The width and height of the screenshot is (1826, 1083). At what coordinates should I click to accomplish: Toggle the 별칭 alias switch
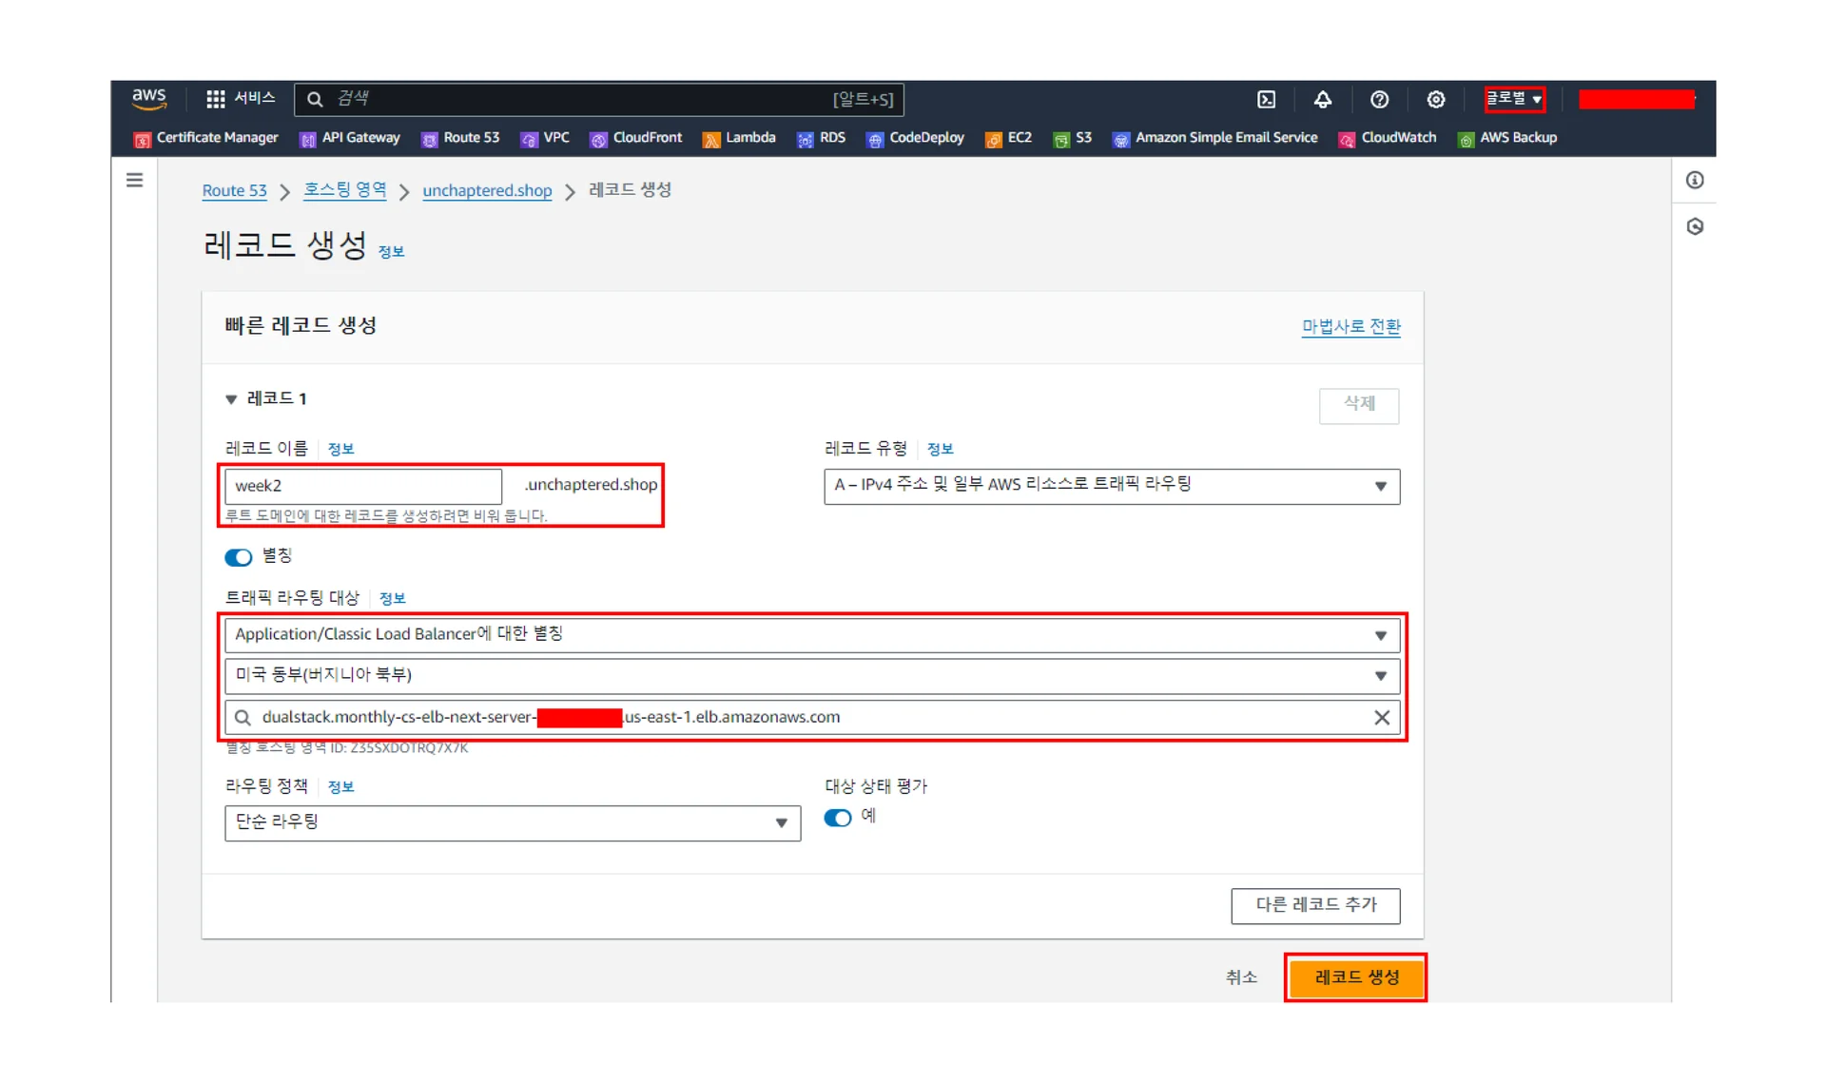(x=238, y=557)
